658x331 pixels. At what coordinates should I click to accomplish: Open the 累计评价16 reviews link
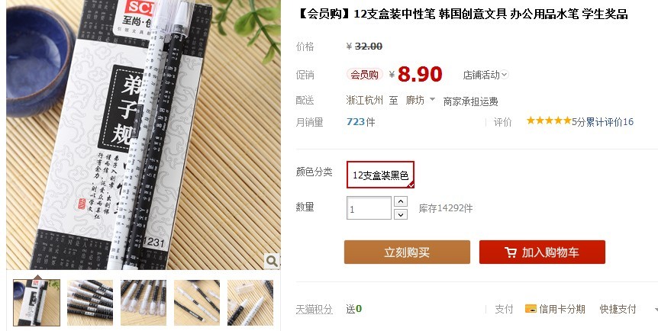609,122
